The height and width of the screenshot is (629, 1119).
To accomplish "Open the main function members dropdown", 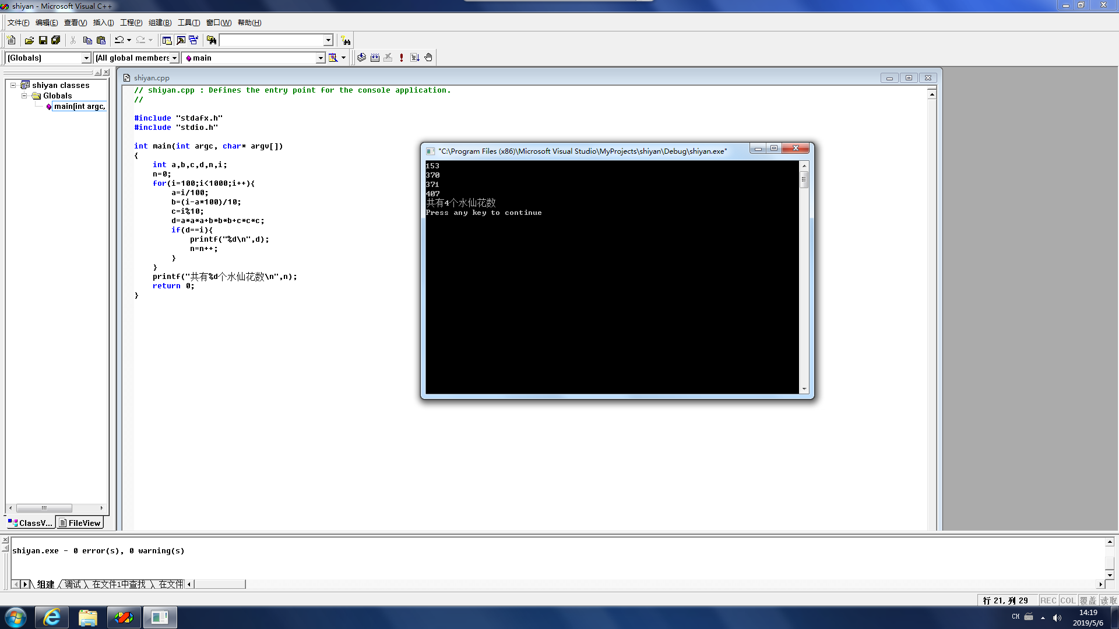I will (x=320, y=58).
